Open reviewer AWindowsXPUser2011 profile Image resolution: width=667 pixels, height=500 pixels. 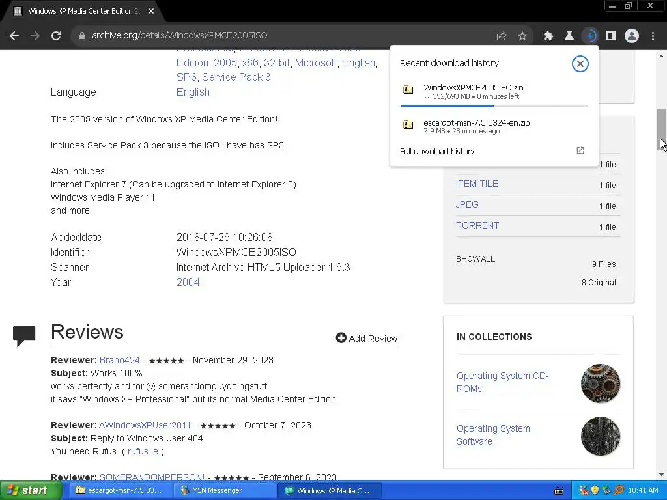tap(145, 425)
